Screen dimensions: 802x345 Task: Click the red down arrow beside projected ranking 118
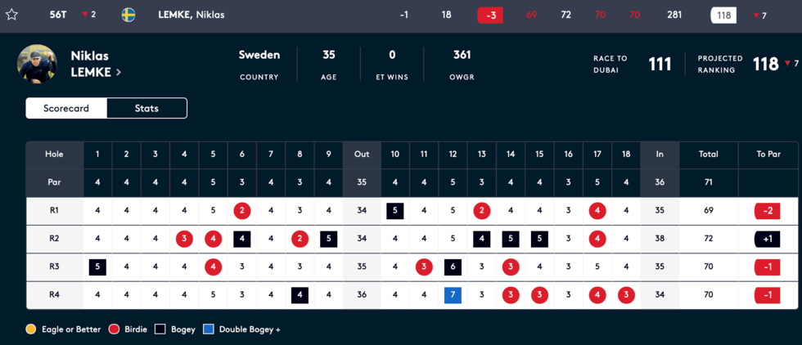[787, 64]
